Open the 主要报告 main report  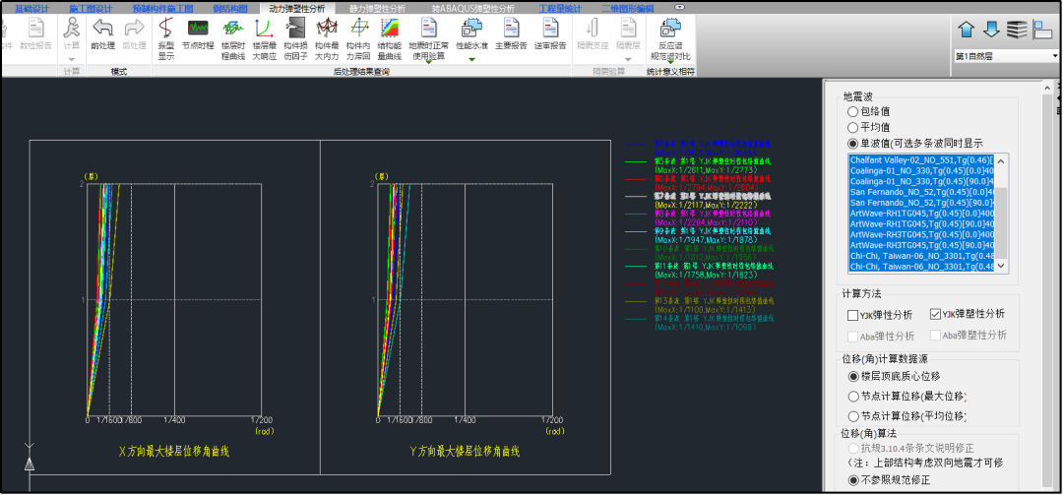tap(511, 33)
